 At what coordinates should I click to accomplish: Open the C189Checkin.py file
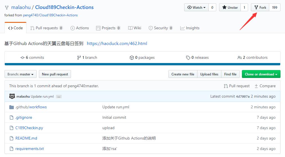[29, 128]
